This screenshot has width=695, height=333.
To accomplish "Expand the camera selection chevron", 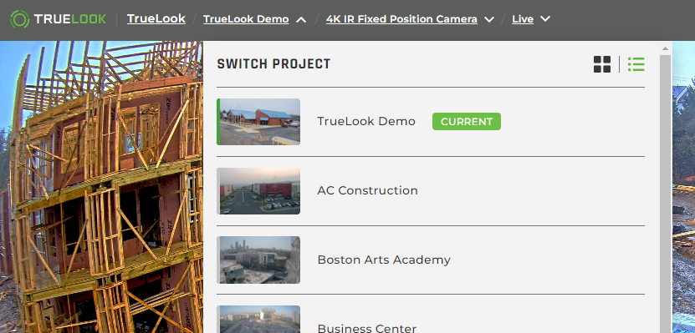I will tap(489, 19).
